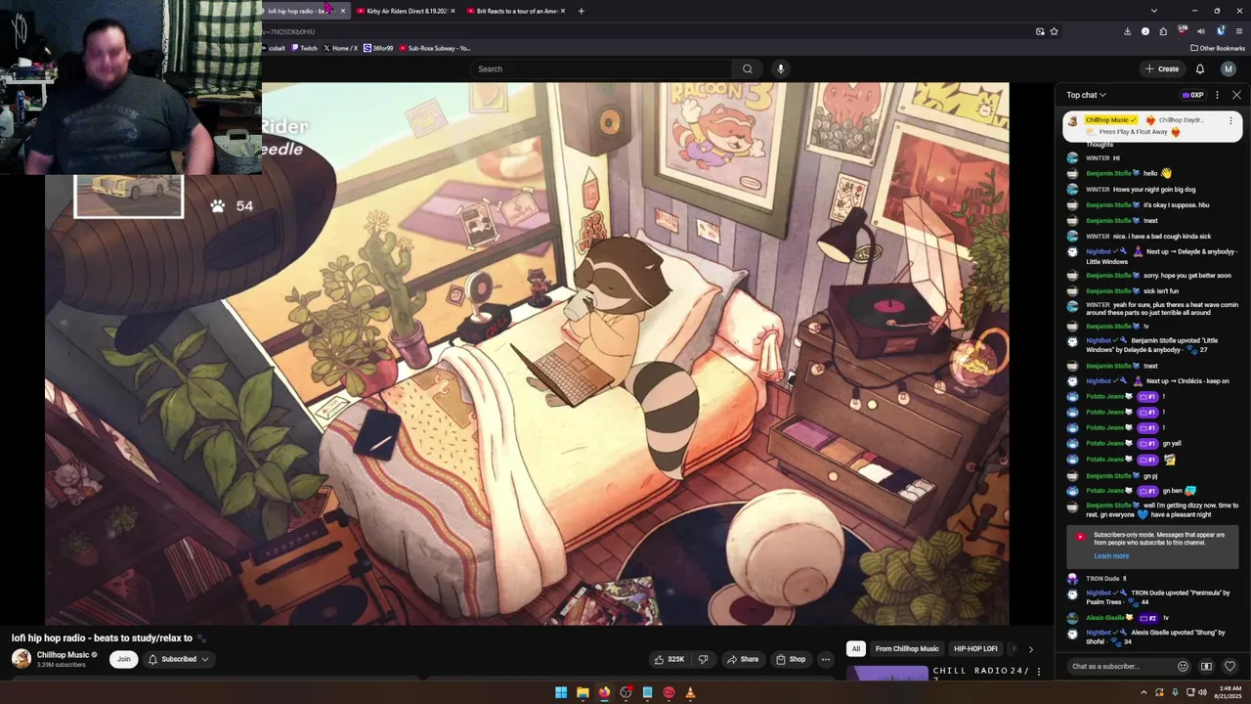Expand the Top chat mode dropdown
The image size is (1251, 704).
[1086, 95]
